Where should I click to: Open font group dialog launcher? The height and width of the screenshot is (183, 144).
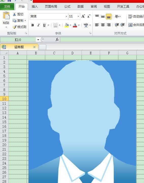(90, 33)
